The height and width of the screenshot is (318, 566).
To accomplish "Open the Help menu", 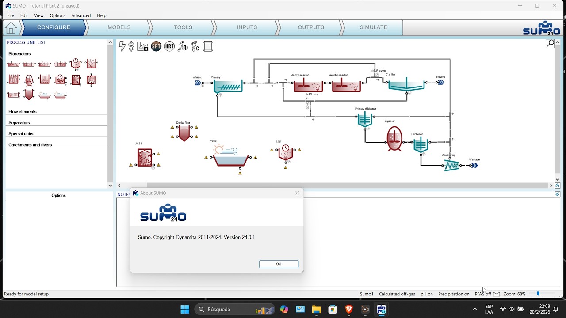I will point(102,15).
